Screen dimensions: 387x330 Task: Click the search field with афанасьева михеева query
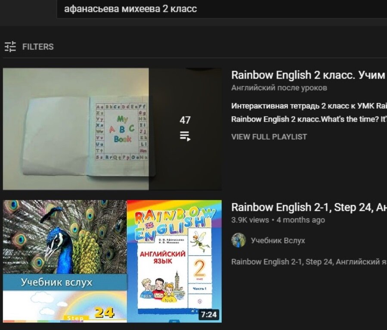[222, 9]
